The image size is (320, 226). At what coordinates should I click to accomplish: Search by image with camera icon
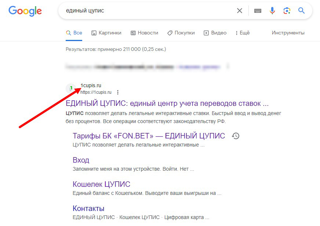[x=287, y=11]
